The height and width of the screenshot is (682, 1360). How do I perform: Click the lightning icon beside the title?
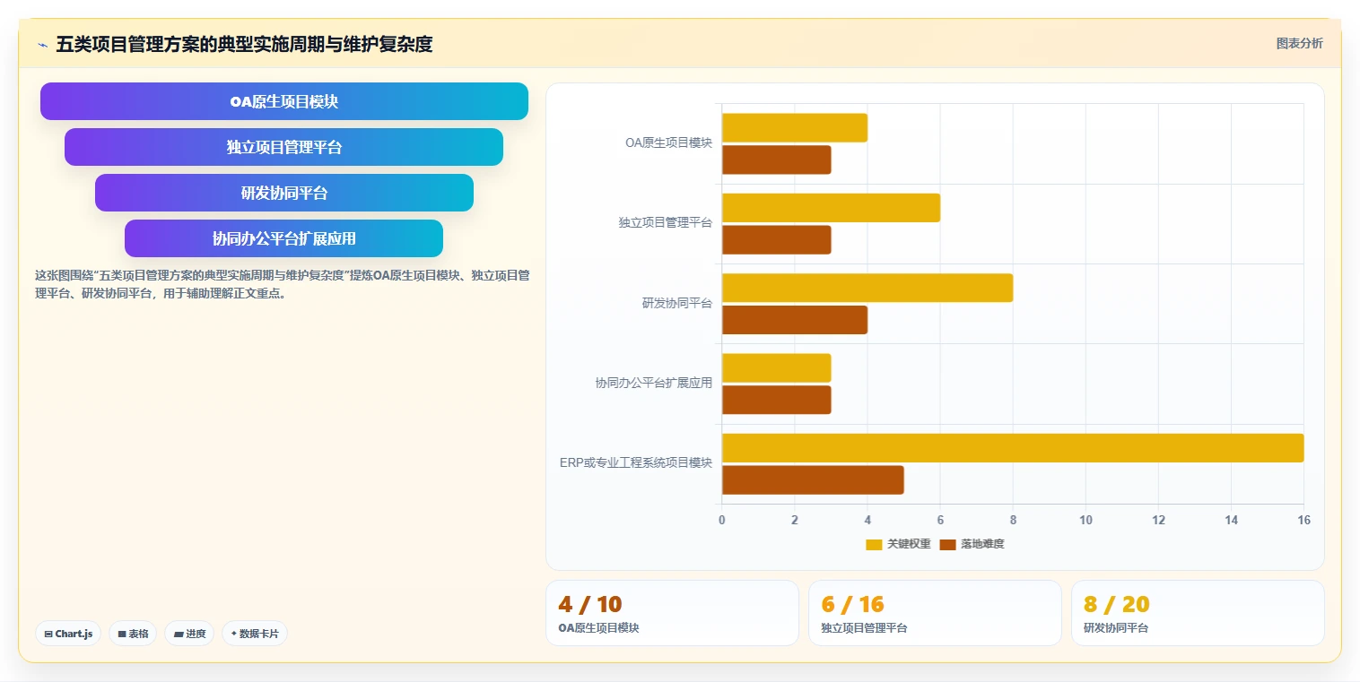42,45
